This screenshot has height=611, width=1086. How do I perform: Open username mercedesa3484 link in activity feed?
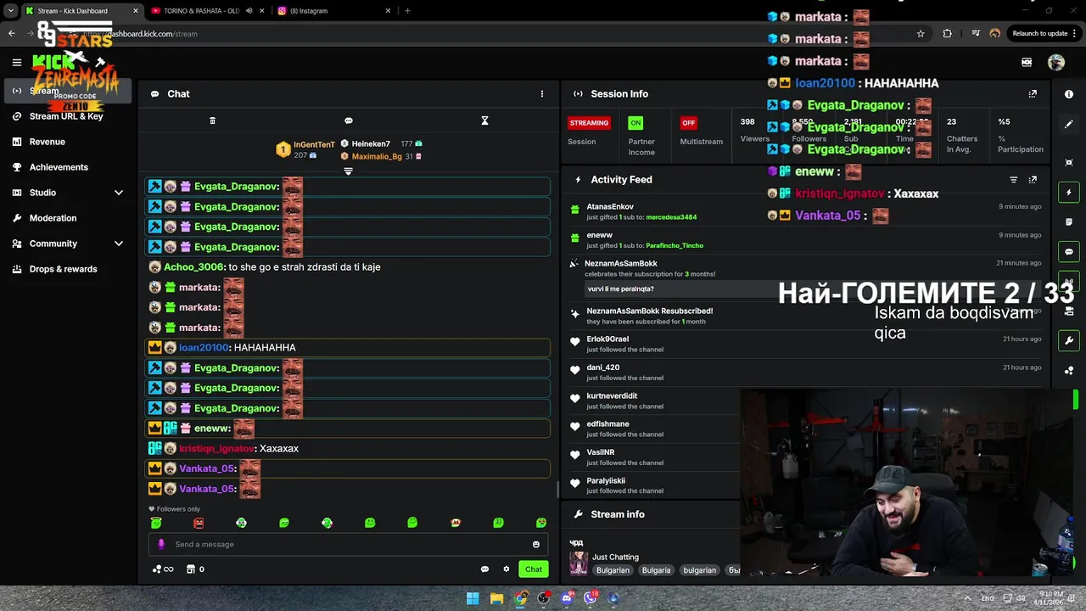[x=671, y=217]
